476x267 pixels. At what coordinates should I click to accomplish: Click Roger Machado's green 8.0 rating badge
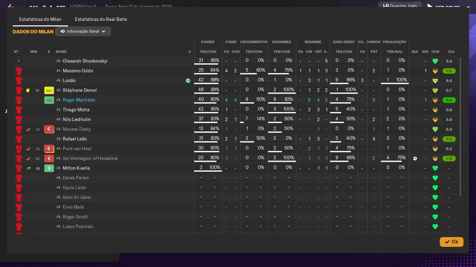tap(449, 100)
